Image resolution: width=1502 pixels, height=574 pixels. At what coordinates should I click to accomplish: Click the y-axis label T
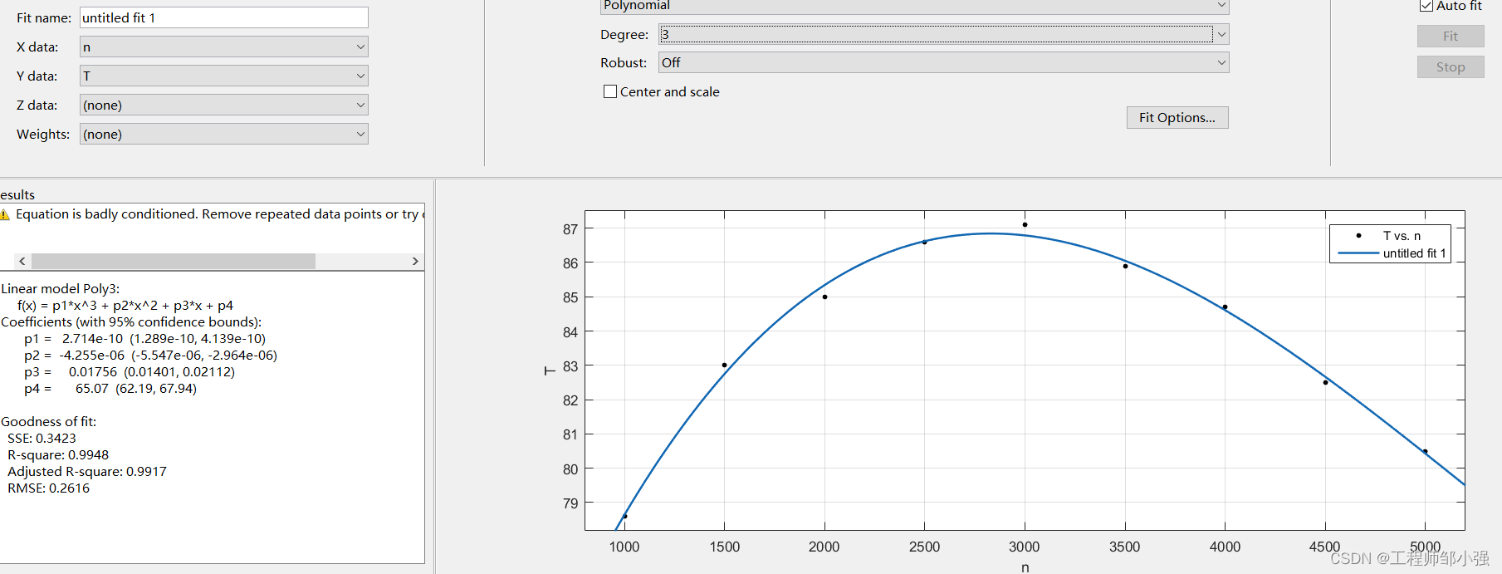549,370
